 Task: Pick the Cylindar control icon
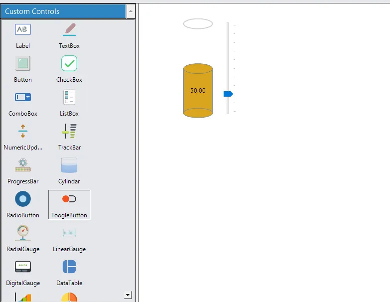pyautogui.click(x=69, y=165)
